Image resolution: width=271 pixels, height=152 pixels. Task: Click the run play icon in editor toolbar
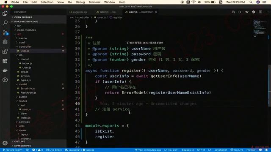(240, 12)
